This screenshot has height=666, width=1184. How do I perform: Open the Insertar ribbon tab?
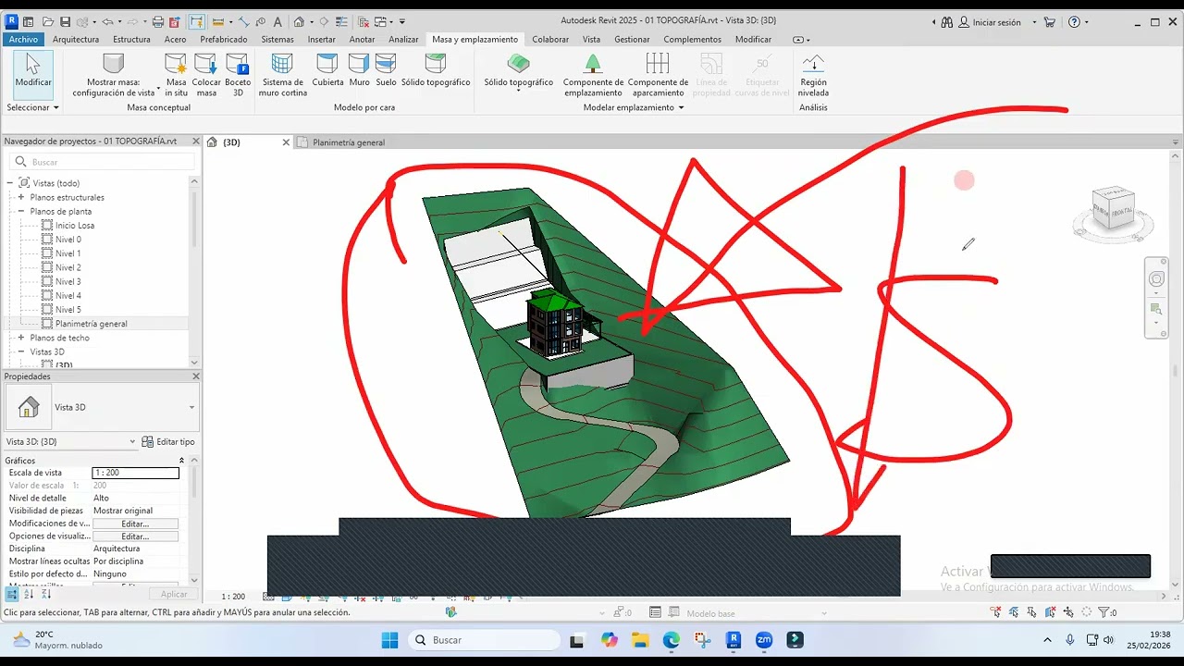coord(322,39)
